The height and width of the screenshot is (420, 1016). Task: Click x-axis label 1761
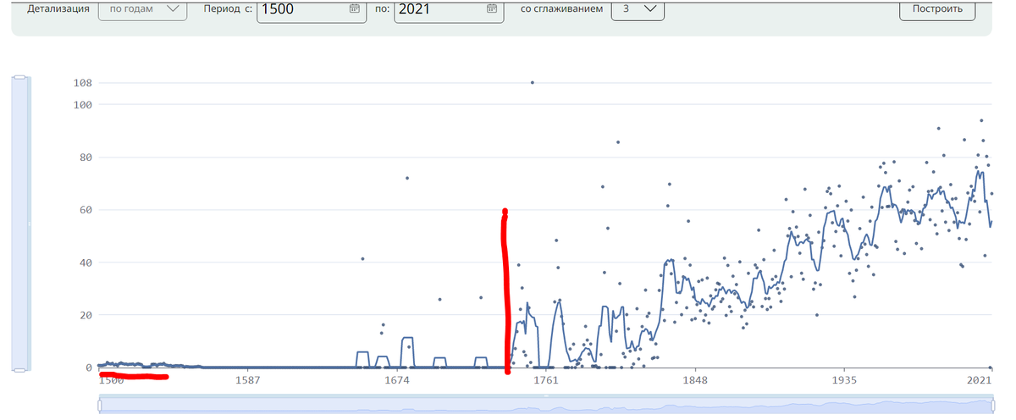pyautogui.click(x=546, y=380)
